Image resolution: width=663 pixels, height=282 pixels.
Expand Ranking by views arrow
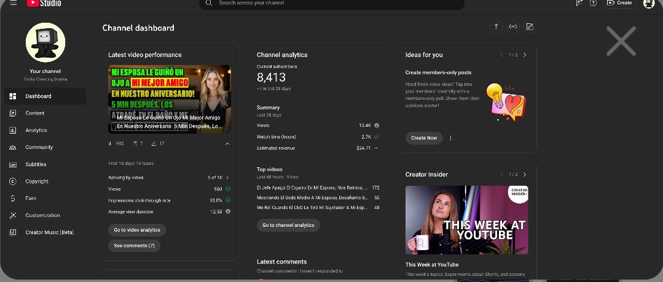tap(227, 177)
